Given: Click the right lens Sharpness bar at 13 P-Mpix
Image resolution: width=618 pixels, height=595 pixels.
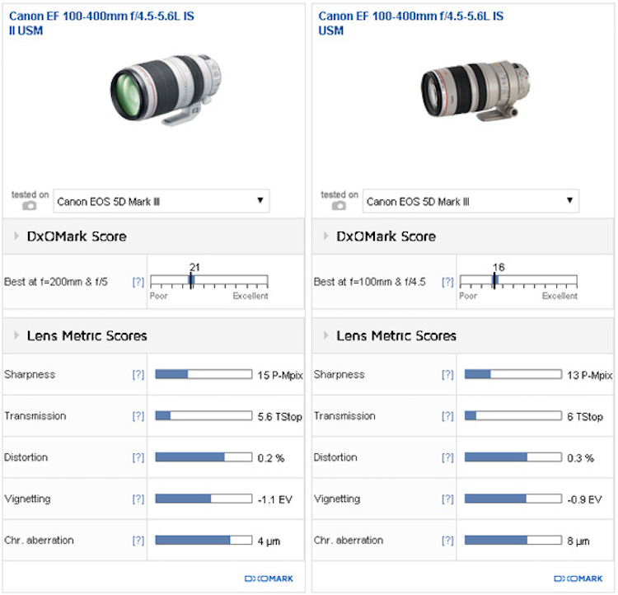Looking at the screenshot, I should (513, 375).
